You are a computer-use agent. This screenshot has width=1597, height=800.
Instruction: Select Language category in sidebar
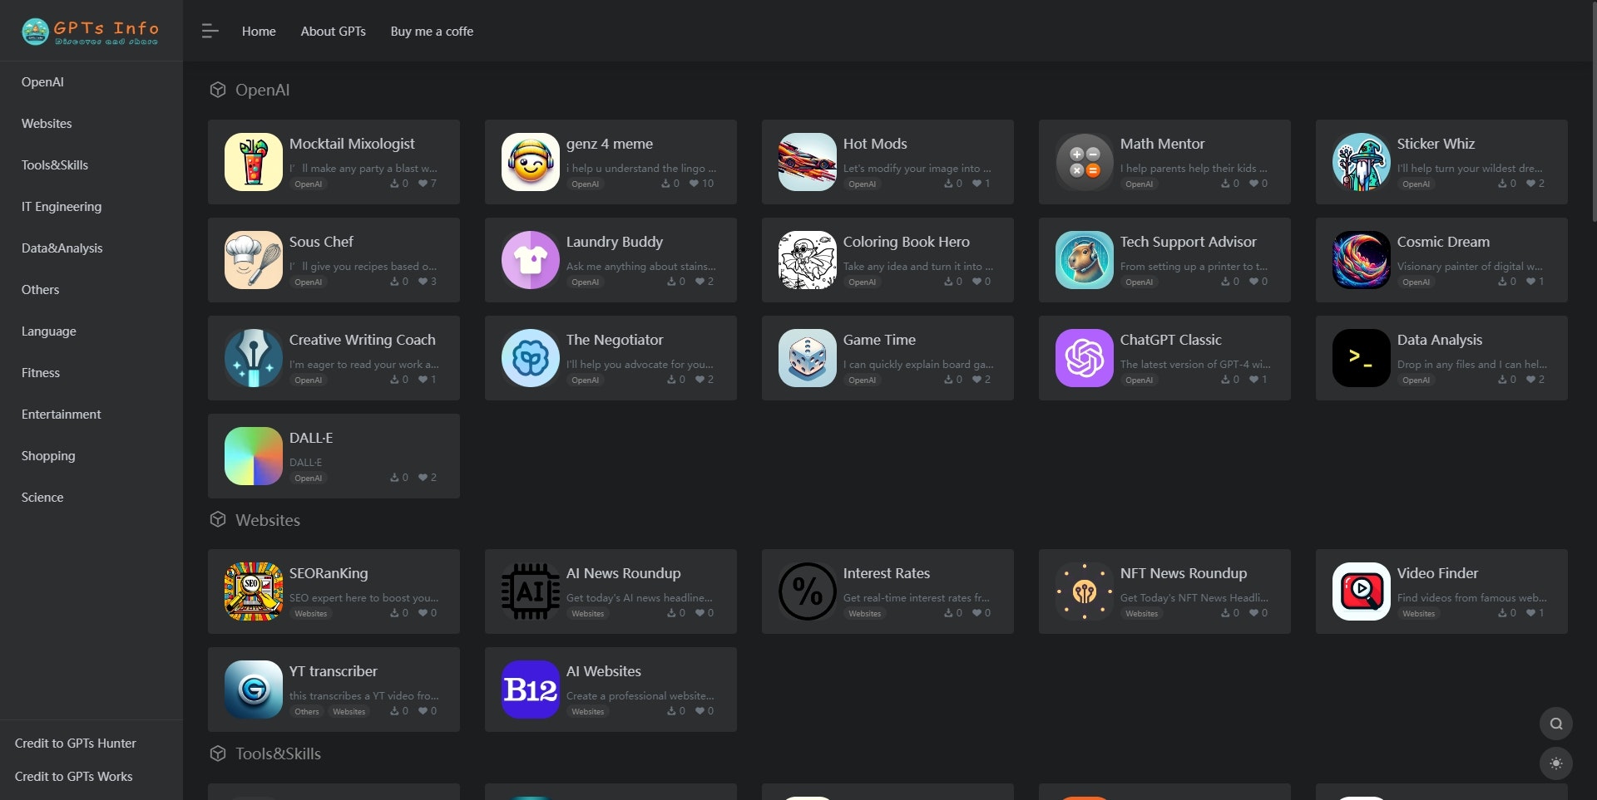[x=49, y=331]
